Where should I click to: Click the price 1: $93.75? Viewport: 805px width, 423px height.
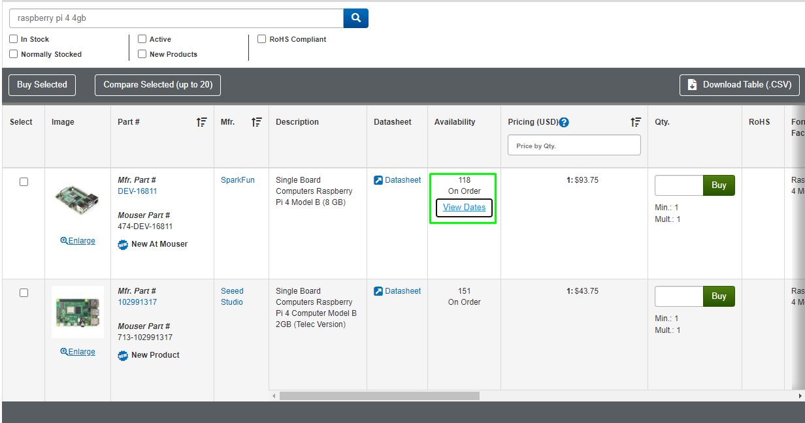pyautogui.click(x=582, y=180)
